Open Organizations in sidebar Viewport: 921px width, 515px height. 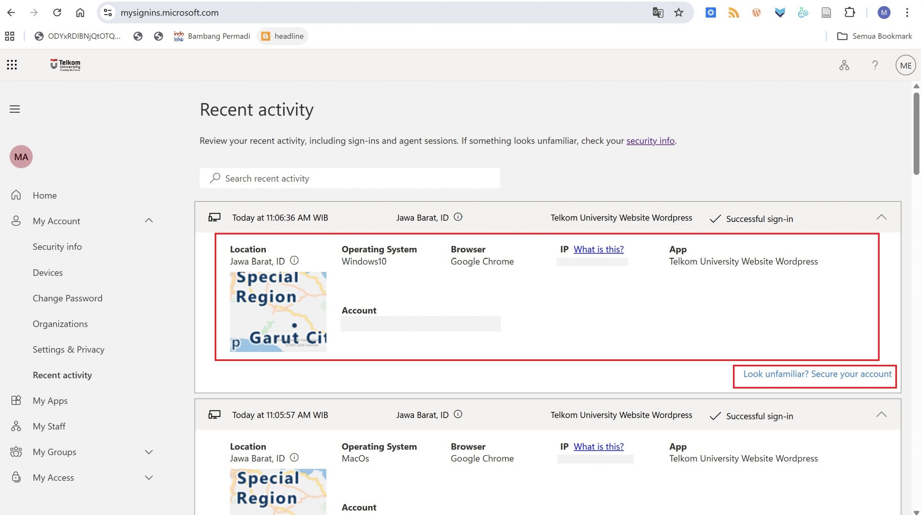tap(60, 324)
